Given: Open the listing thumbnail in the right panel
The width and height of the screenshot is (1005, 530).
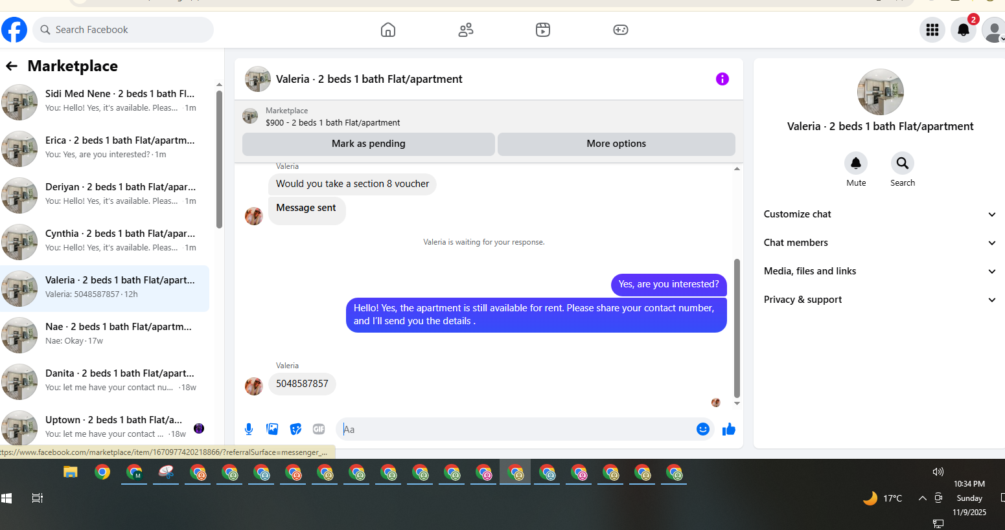Looking at the screenshot, I should point(880,92).
